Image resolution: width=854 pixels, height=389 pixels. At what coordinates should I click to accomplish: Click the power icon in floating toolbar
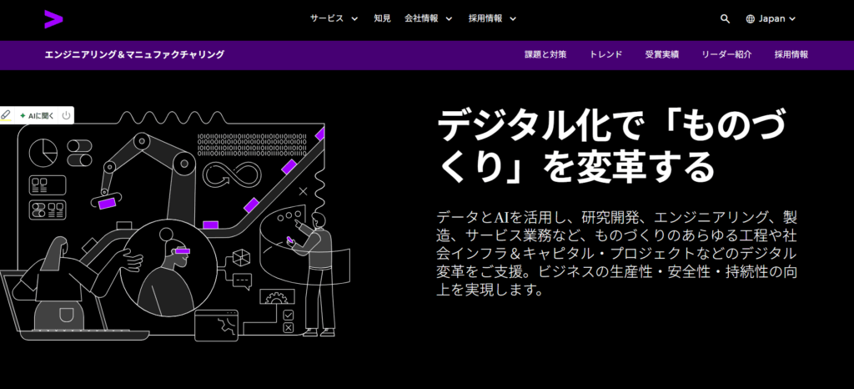coord(65,115)
